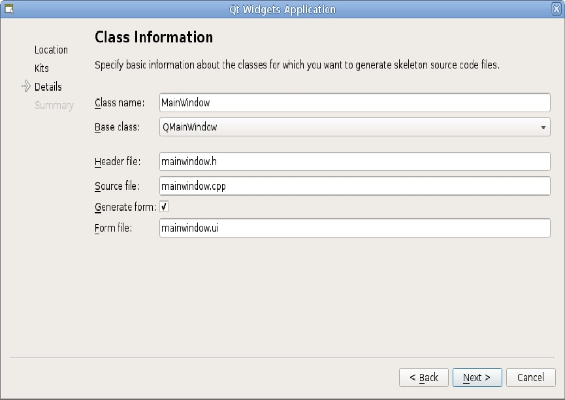Expand the Base class dropdown arrow
This screenshot has height=400, width=565.
[x=543, y=127]
